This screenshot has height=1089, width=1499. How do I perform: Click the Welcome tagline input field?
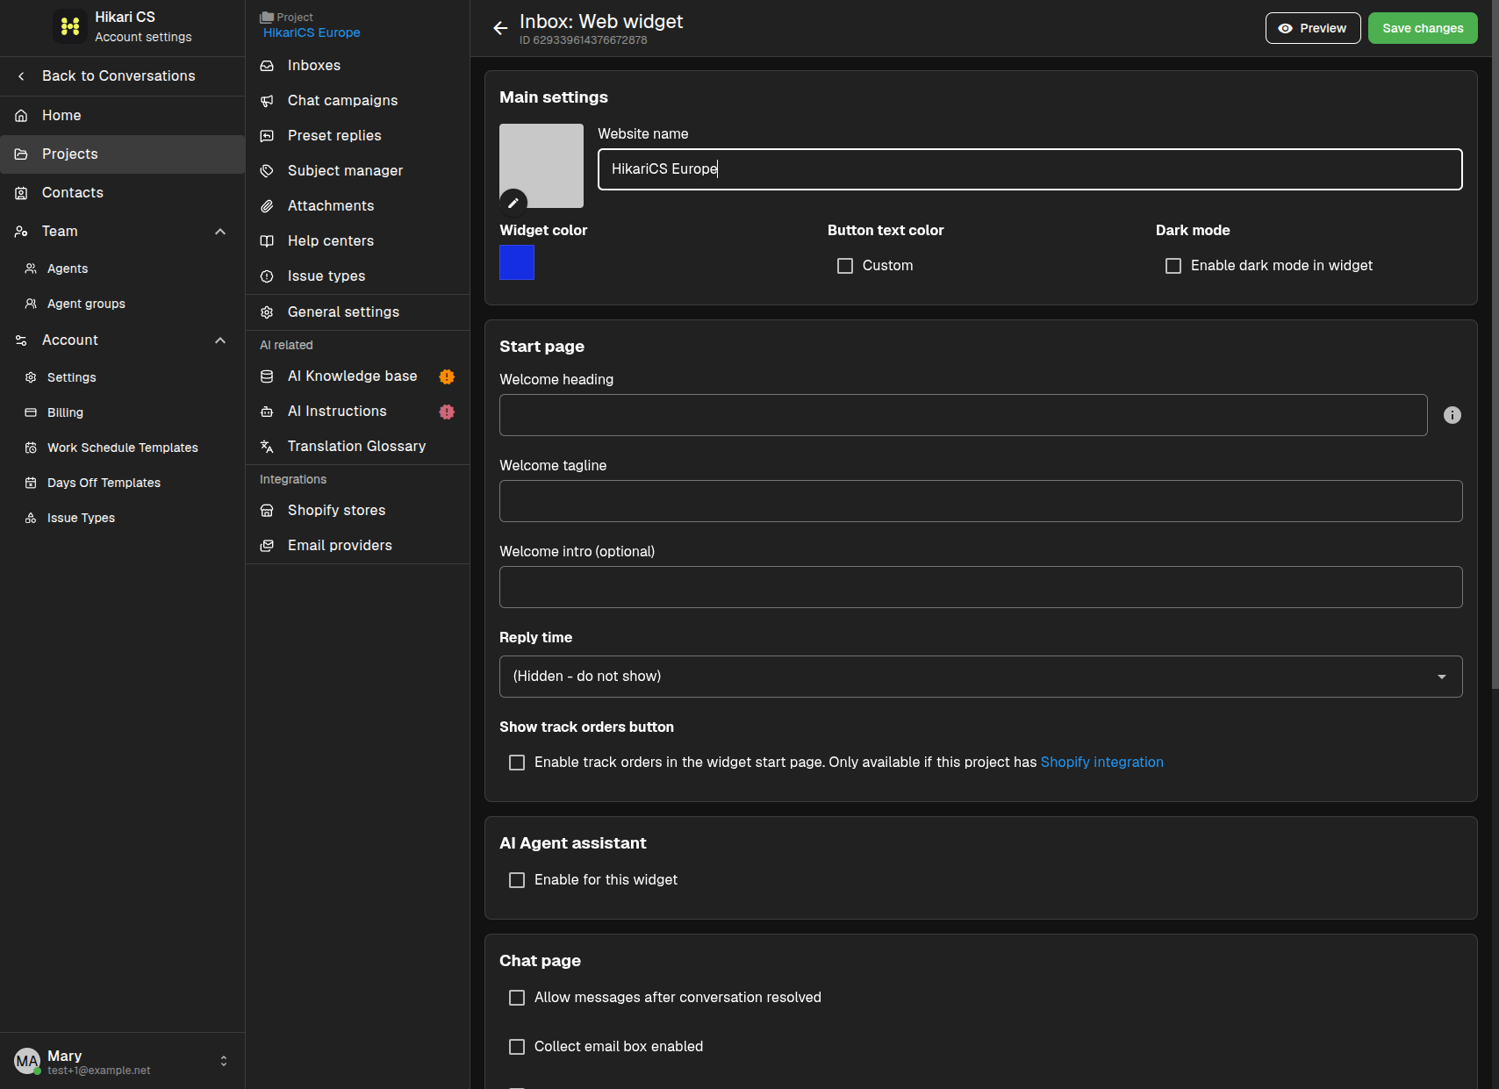click(x=980, y=501)
